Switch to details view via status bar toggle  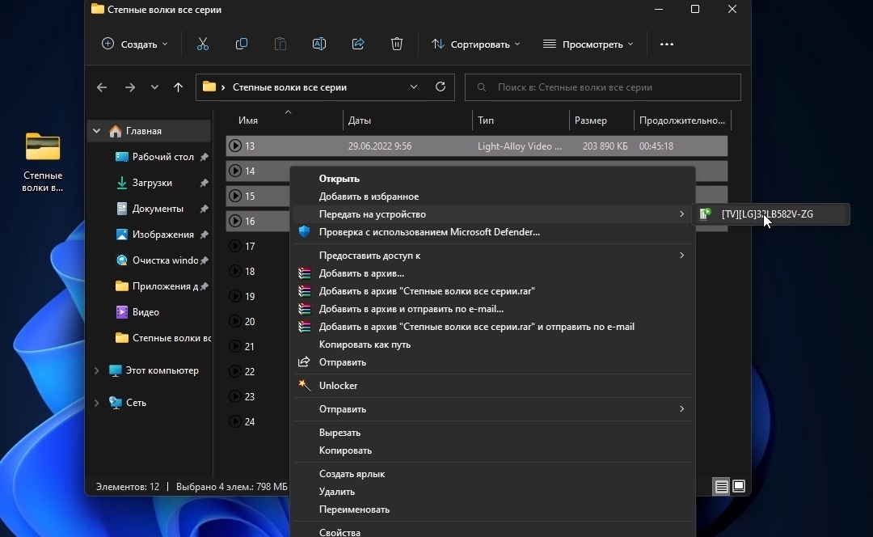point(720,487)
